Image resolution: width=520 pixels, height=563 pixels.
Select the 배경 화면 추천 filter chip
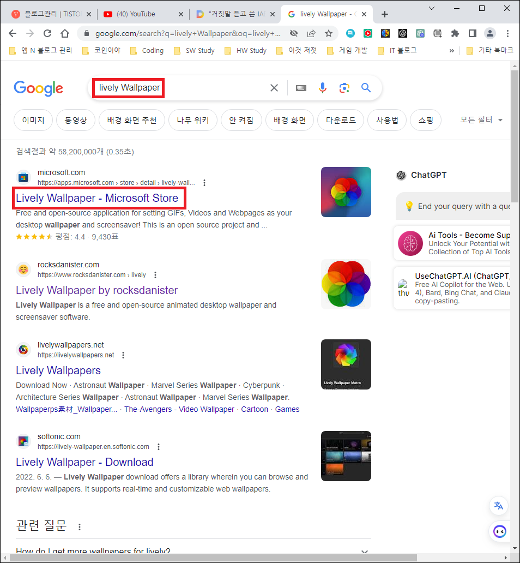[132, 120]
